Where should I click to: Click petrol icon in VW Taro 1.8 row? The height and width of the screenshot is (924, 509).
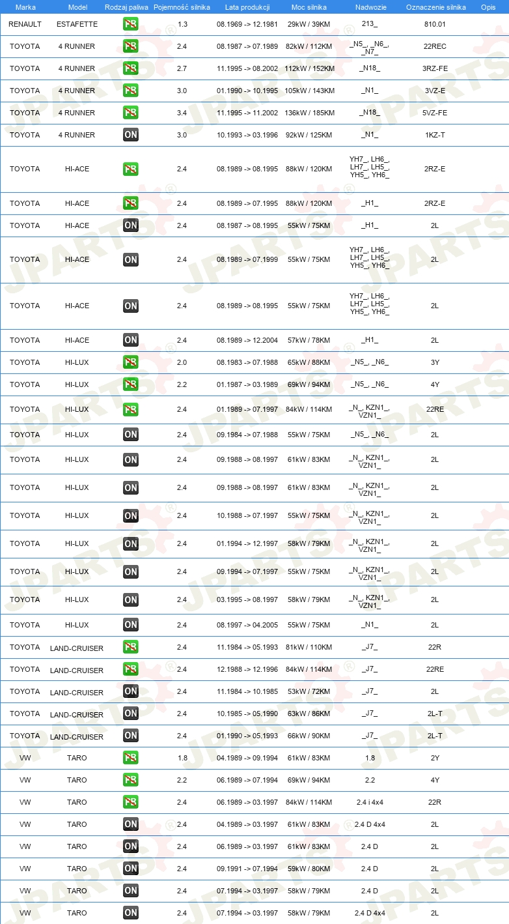[131, 758]
